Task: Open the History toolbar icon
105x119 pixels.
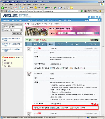Action: [55, 8]
